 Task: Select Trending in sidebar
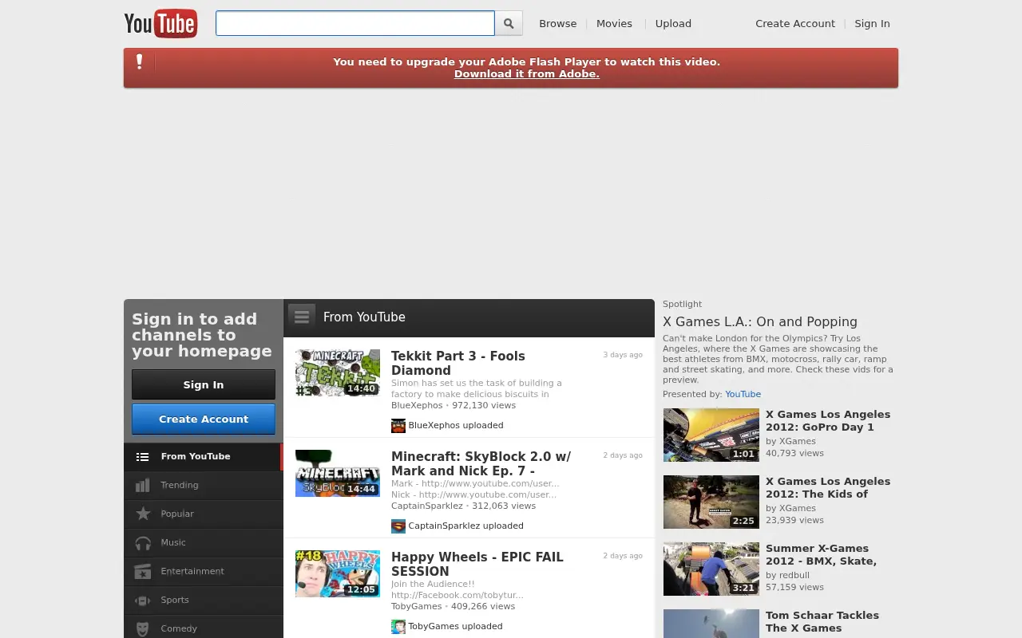tap(203, 486)
